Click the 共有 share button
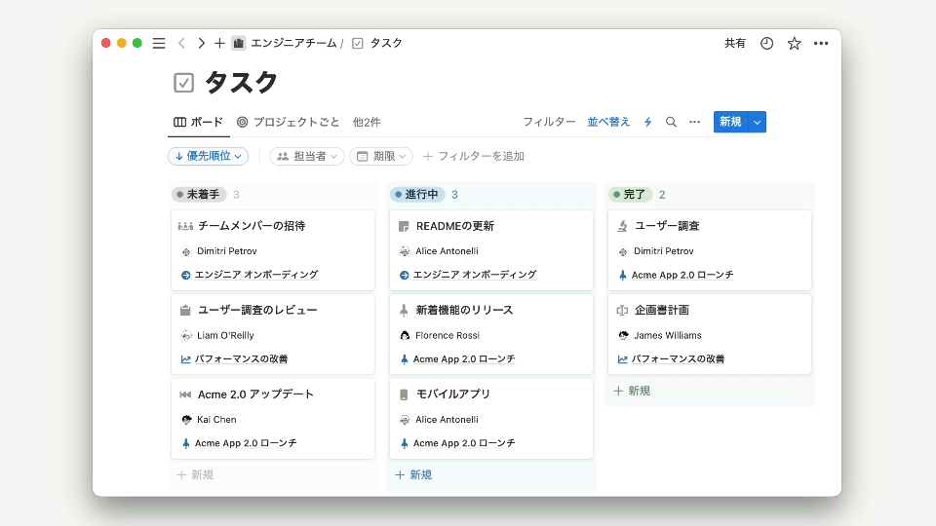The height and width of the screenshot is (526, 936). [735, 43]
